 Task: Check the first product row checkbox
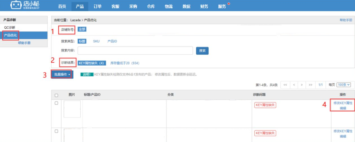[56, 103]
